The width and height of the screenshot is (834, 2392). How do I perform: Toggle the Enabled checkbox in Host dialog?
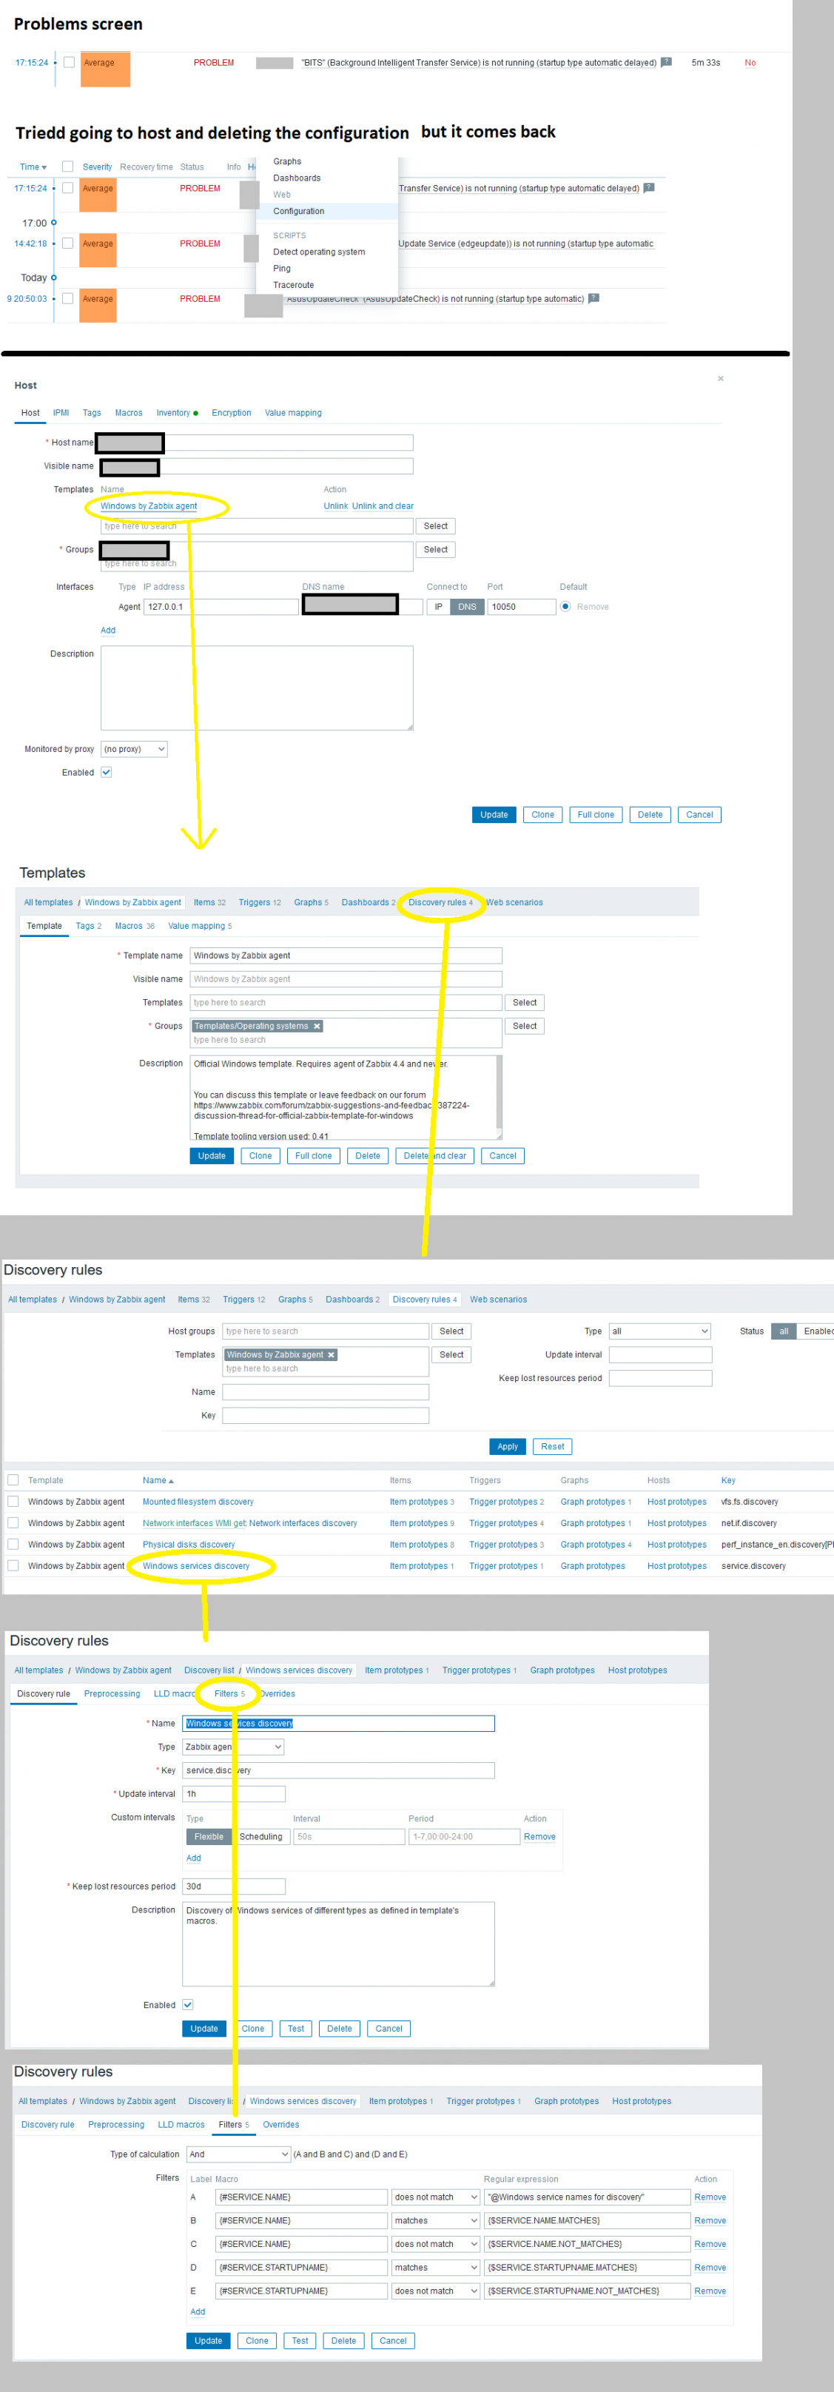point(106,773)
